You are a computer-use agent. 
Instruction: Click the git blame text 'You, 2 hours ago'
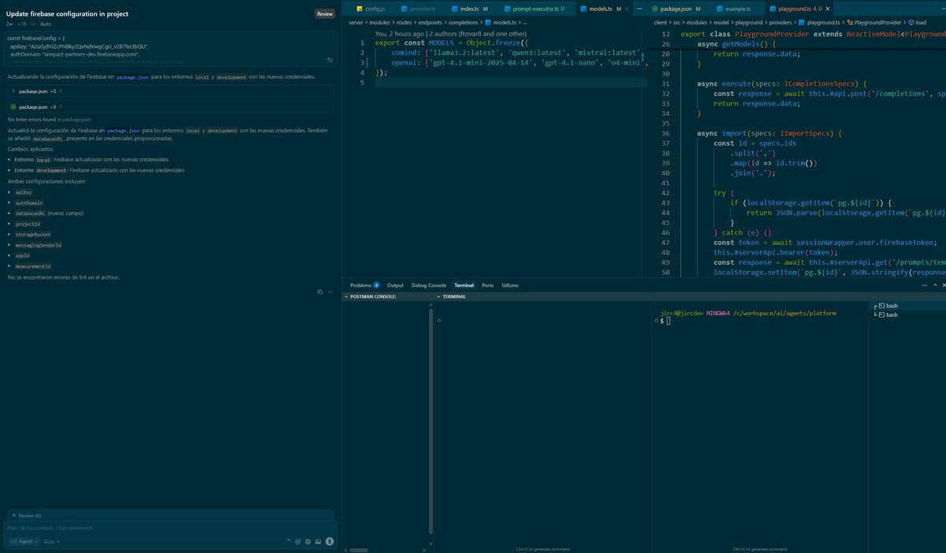click(400, 34)
